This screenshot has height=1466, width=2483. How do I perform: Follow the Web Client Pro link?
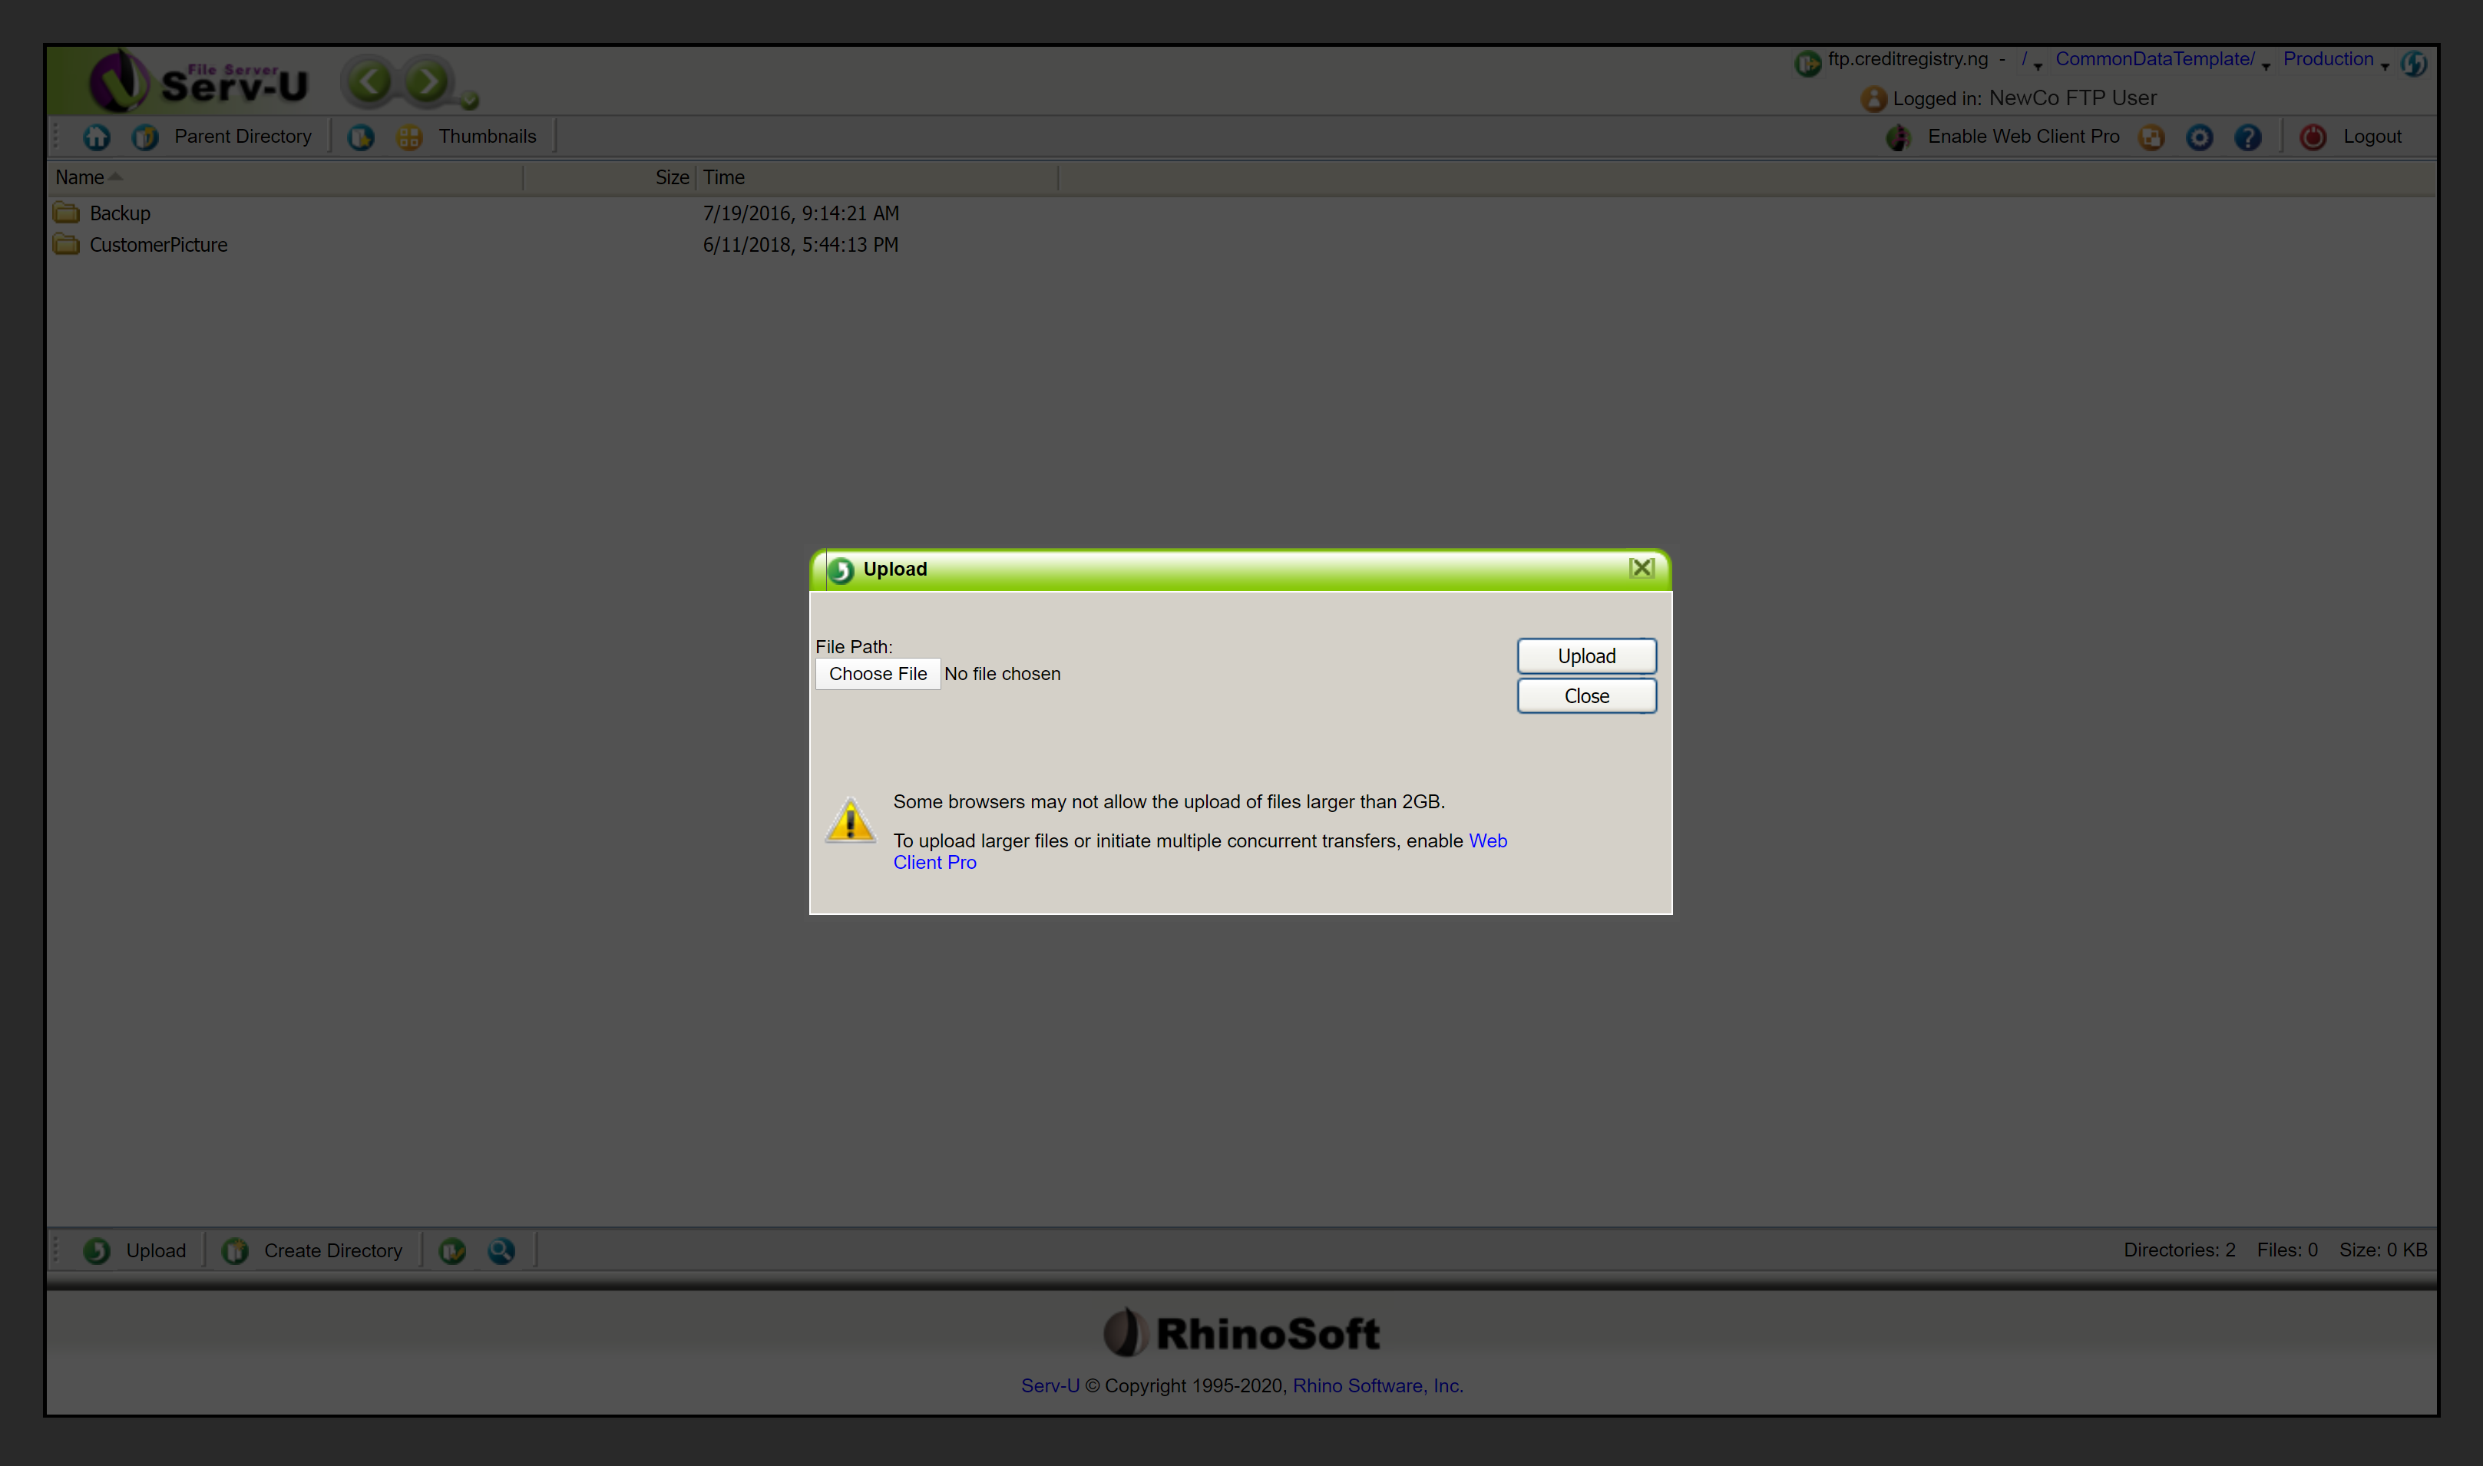pos(1487,840)
